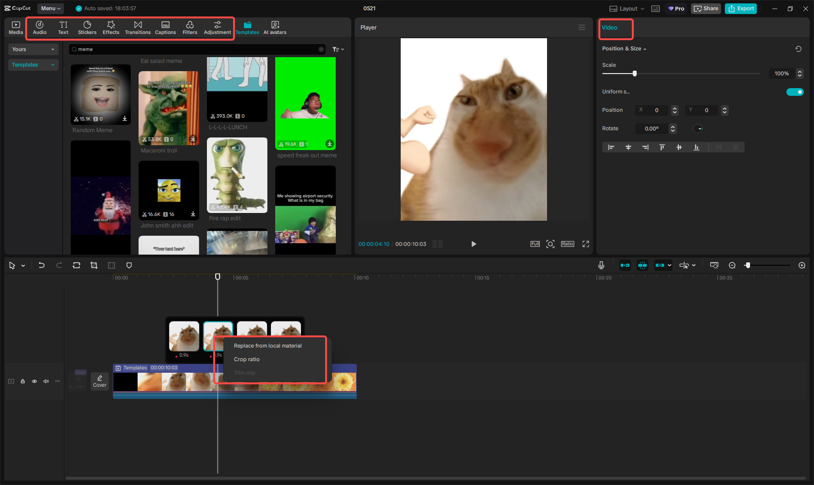
Task: Click the fullscreen icon in player
Action: point(586,244)
